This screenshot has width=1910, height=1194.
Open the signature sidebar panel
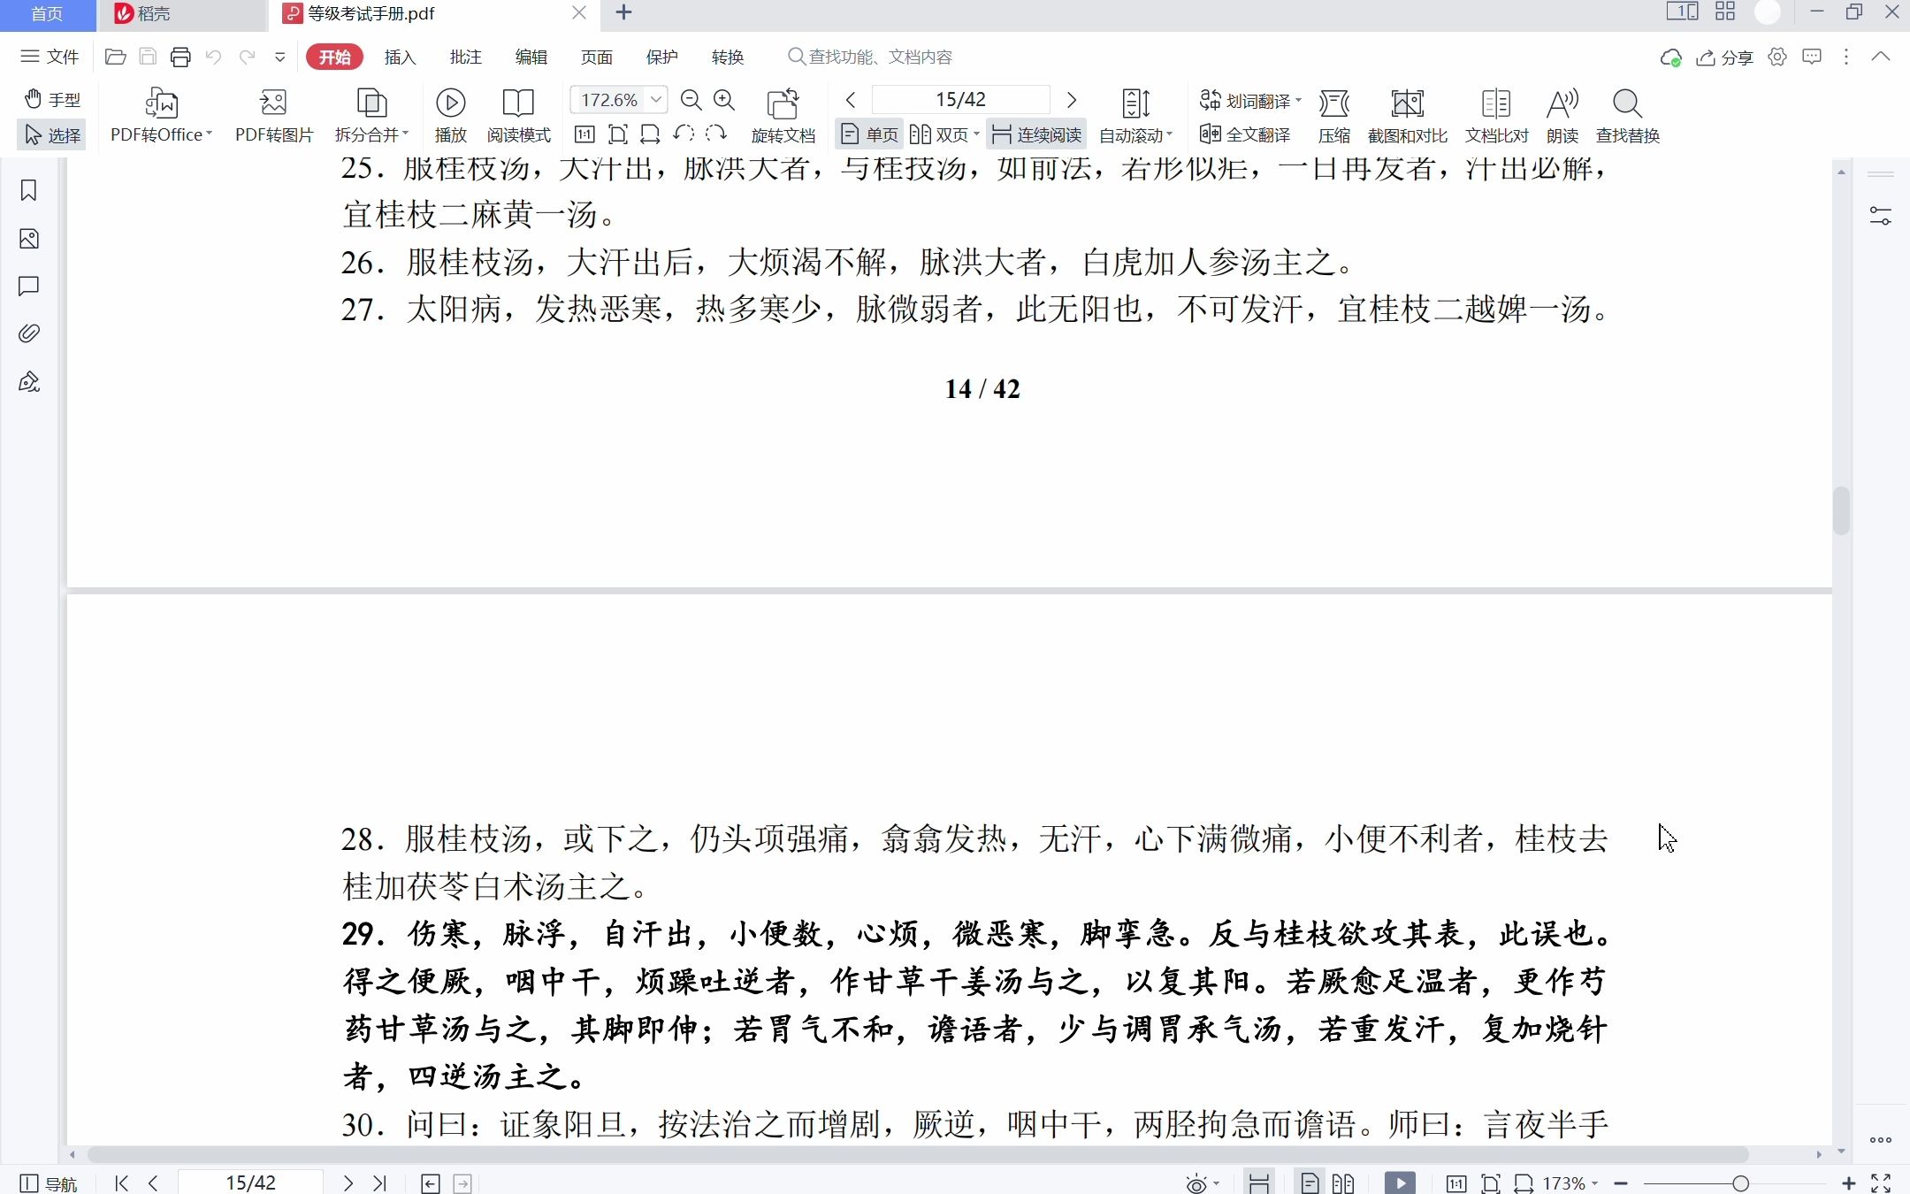pyautogui.click(x=29, y=382)
